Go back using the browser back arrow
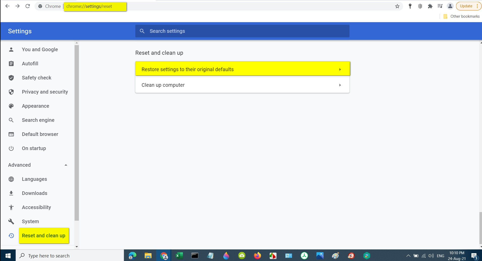Viewport: 482px width, 261px height. (7, 6)
